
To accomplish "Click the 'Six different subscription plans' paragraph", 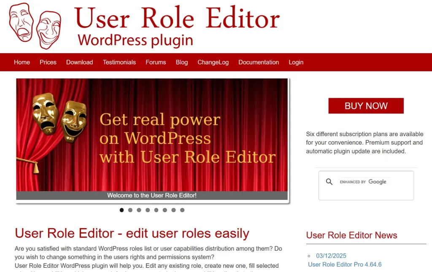I will tap(364, 143).
